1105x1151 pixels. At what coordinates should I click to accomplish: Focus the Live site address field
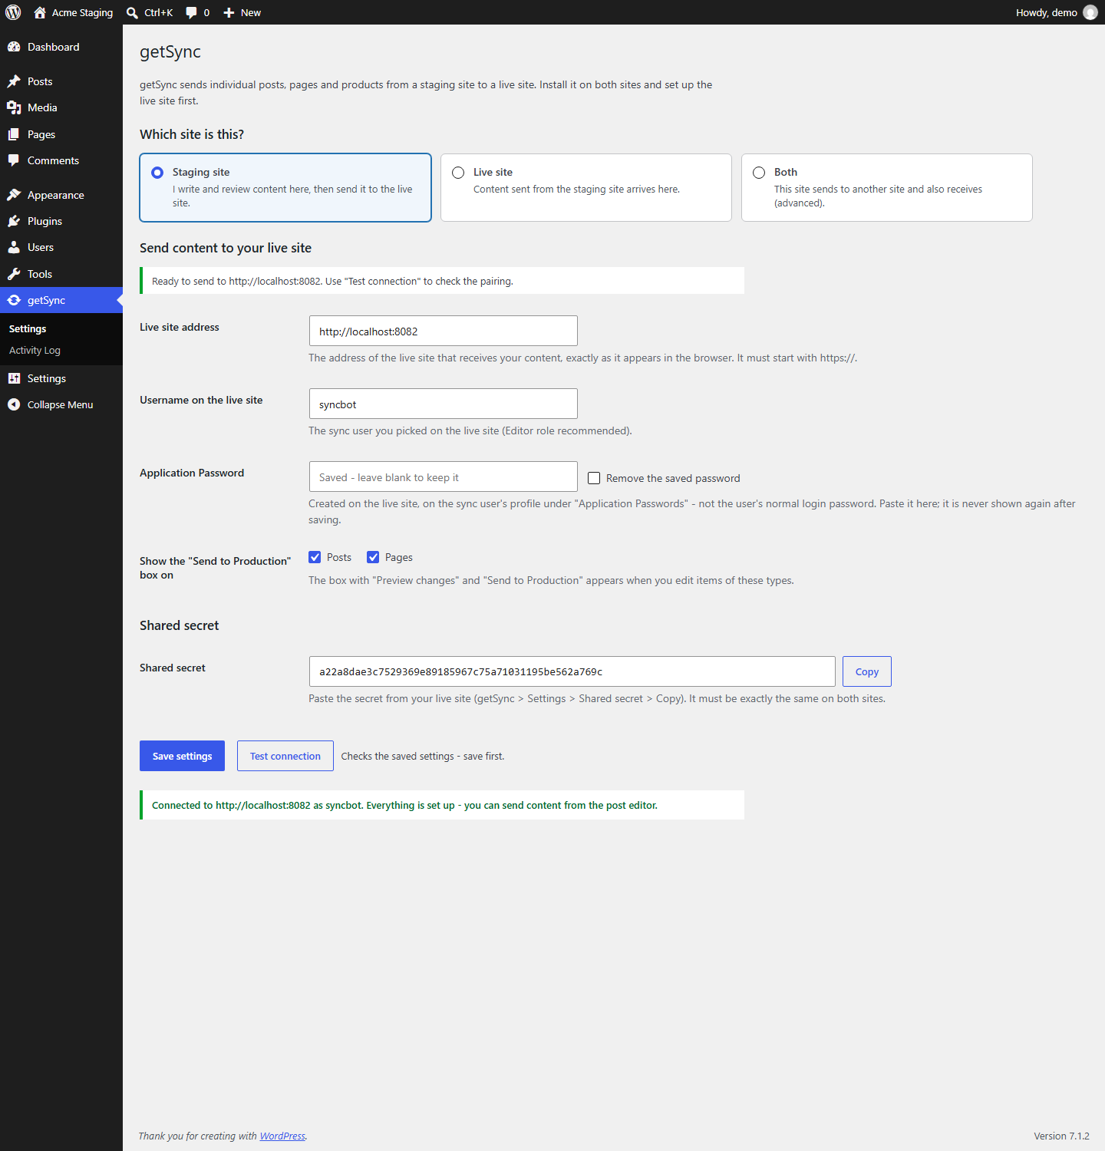click(x=444, y=331)
